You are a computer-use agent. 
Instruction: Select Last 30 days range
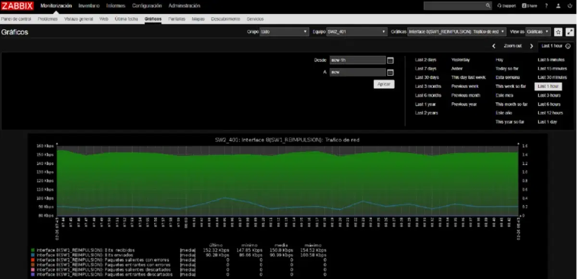pos(427,77)
